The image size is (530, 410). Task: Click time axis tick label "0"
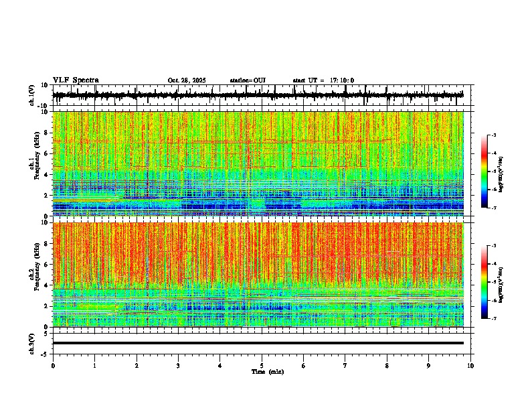pyautogui.click(x=53, y=366)
